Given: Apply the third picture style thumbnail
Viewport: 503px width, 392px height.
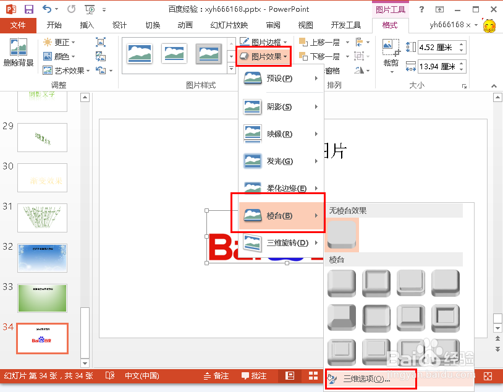Looking at the screenshot, I should coord(208,54).
